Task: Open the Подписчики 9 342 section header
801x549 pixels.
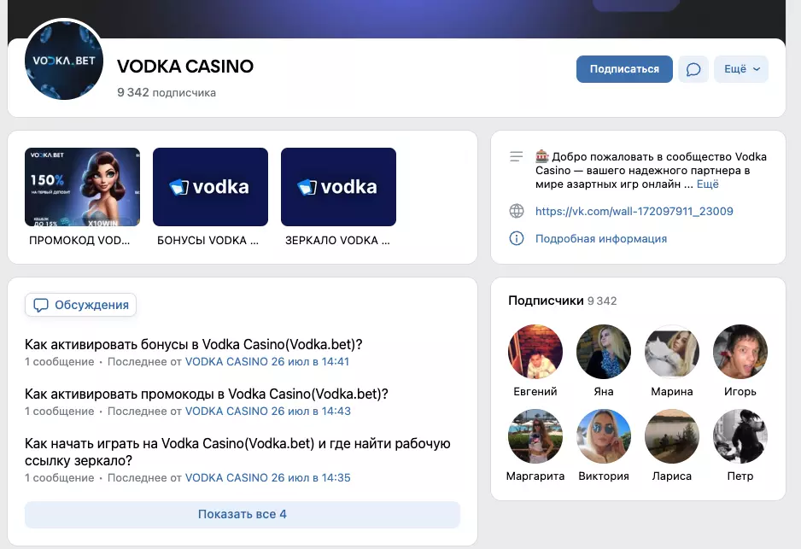Action: (562, 301)
